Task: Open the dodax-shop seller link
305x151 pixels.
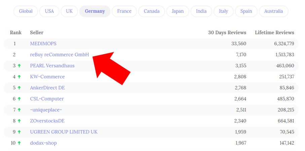Action: [43, 143]
